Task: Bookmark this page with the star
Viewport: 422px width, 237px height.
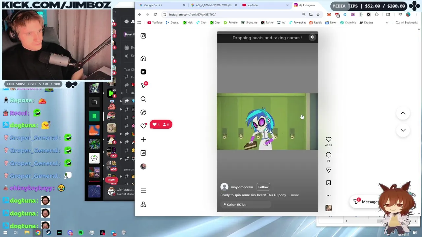Action: [x=318, y=14]
